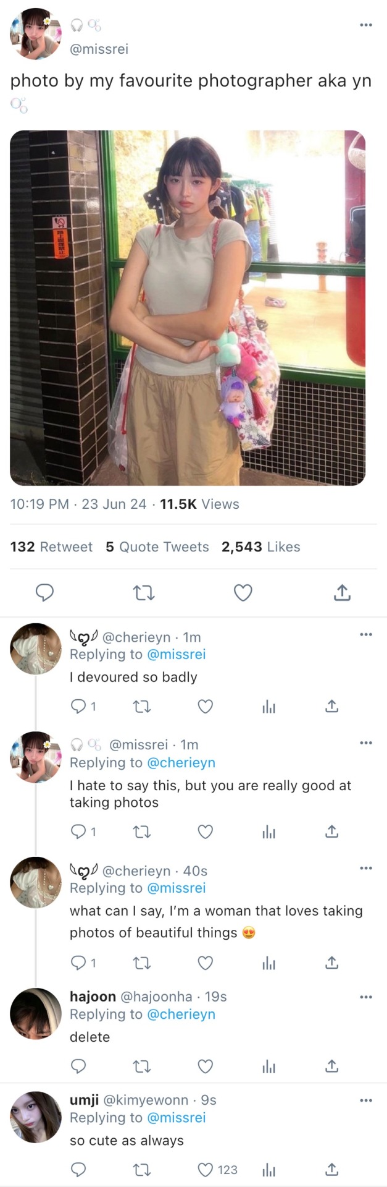
Task: Like the main tweet by @missrei
Action: [243, 593]
